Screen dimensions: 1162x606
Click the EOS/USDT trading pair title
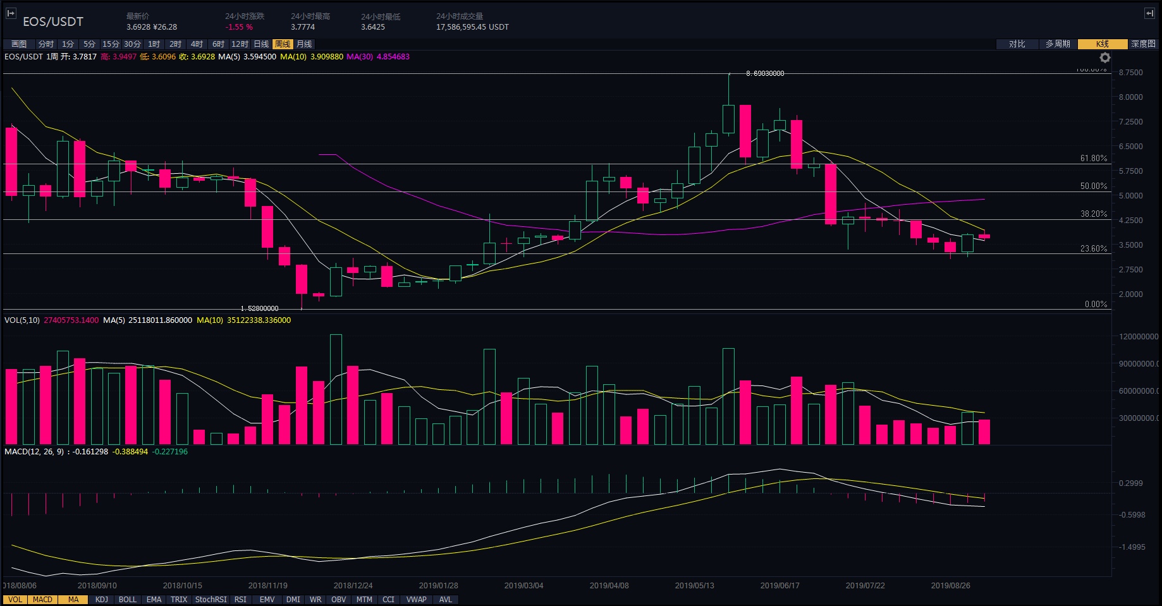[x=53, y=21]
